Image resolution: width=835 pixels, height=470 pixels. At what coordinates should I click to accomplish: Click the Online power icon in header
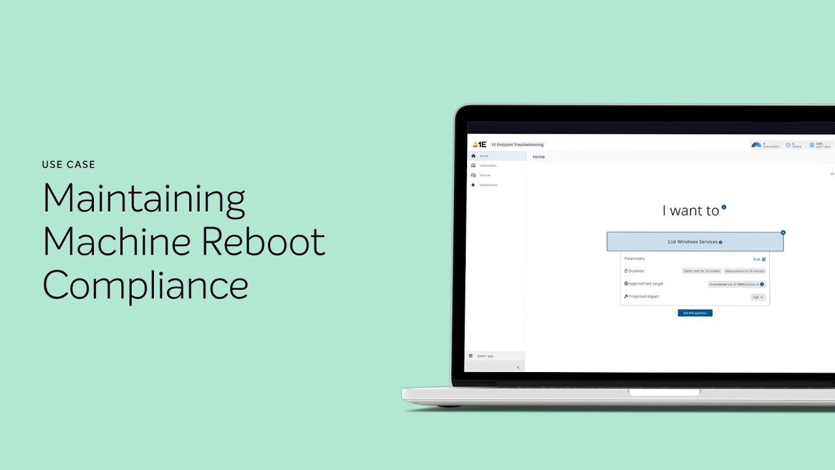(x=788, y=145)
